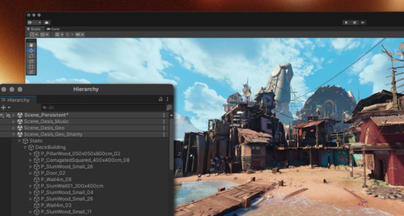Toggle the Hierarchy panel lock
This screenshot has height=216, width=404.
tap(160, 99)
